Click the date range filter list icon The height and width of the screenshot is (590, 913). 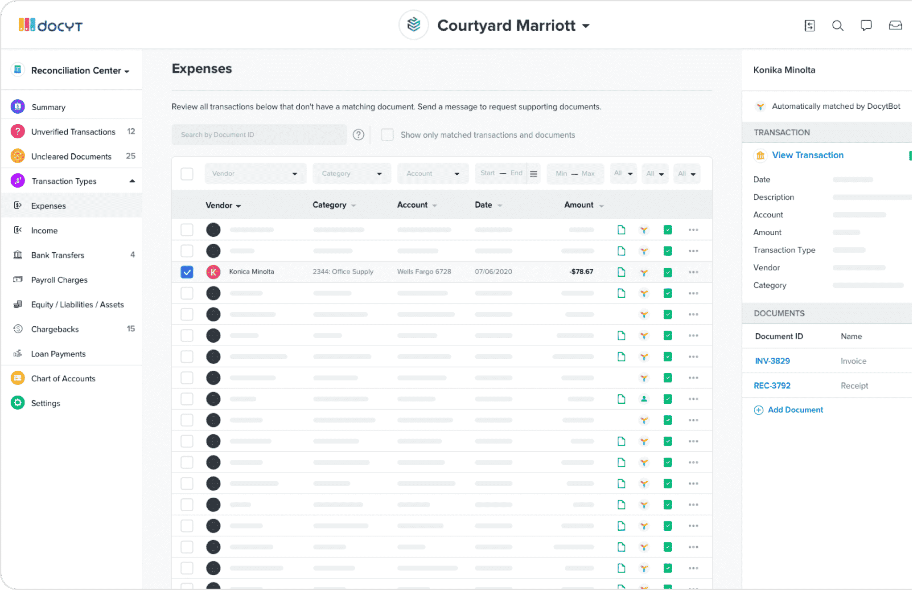tap(534, 174)
